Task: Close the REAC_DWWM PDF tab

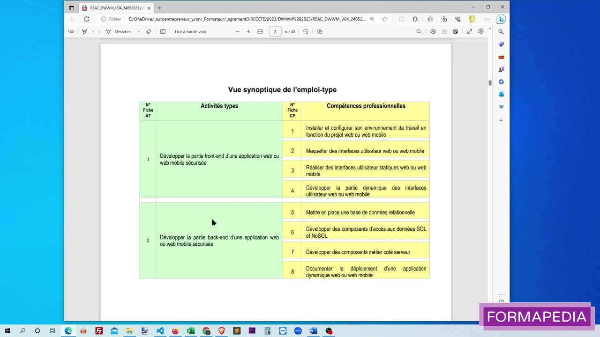Action: (x=149, y=8)
